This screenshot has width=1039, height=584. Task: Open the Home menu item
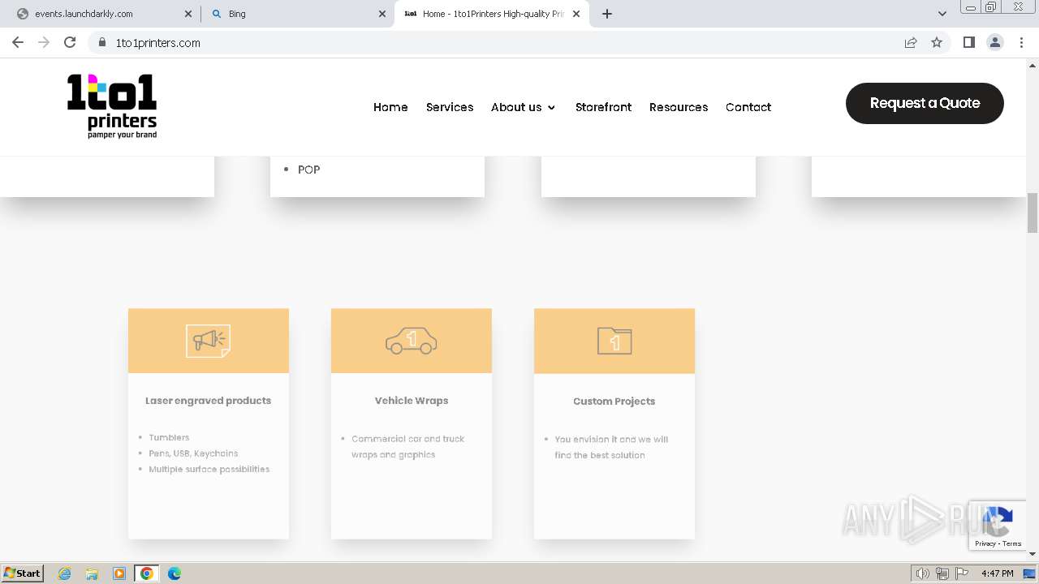(x=390, y=107)
